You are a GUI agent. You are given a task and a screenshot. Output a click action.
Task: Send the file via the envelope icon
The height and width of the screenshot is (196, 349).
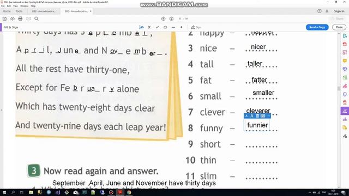pyautogui.click(x=28, y=19)
